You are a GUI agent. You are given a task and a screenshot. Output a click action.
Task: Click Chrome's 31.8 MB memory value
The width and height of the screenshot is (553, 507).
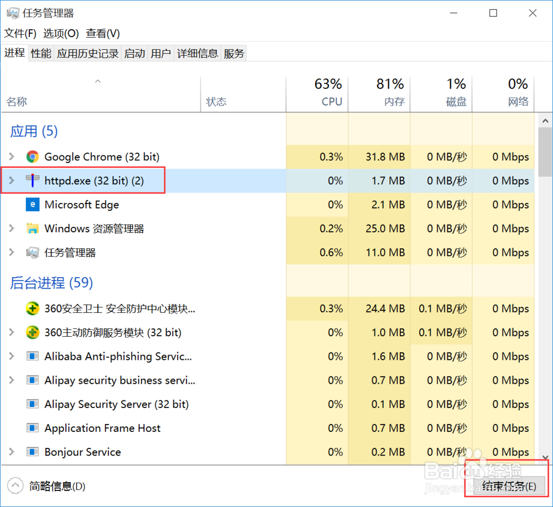(385, 156)
